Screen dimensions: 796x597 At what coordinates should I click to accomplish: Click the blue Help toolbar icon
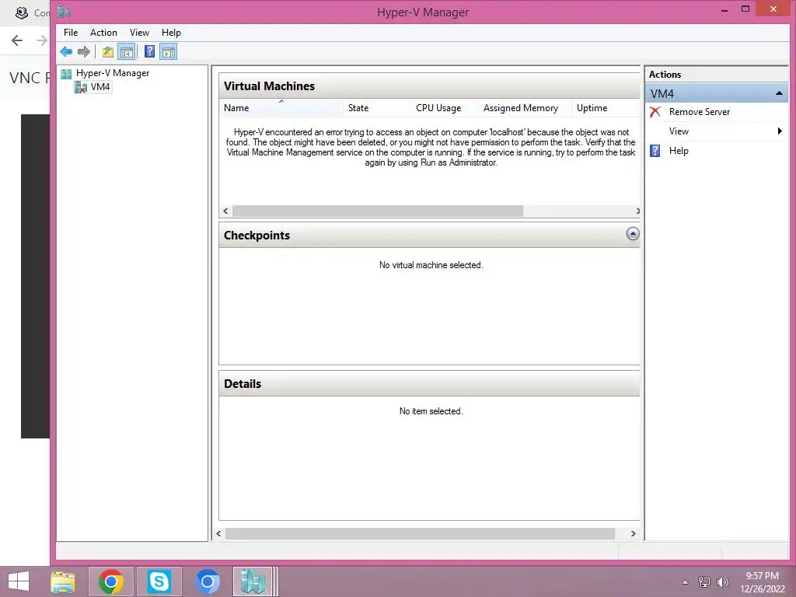tap(149, 51)
